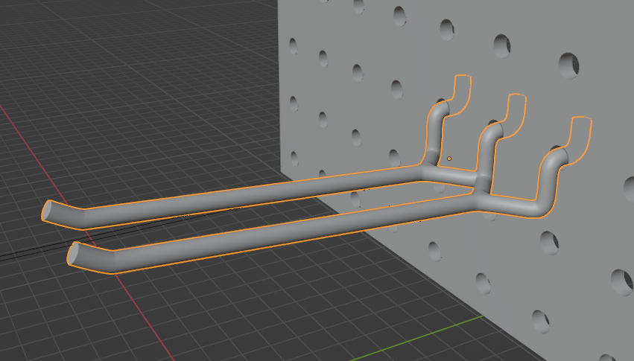The image size is (634, 361).
Task: Click the hook's orange origin point
Action: 449,159
